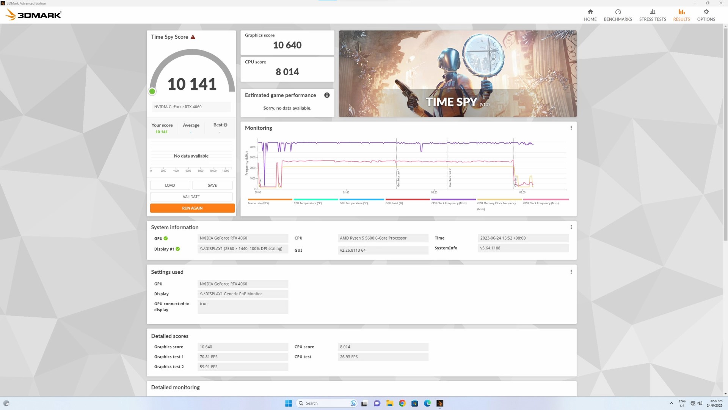Open the Settings used three-dot menu
Screen dimensions: 728x410
pyautogui.click(x=571, y=271)
